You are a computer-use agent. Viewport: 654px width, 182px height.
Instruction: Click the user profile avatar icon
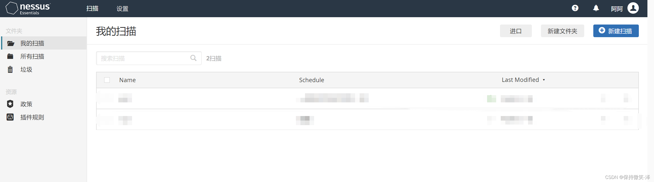tap(633, 8)
